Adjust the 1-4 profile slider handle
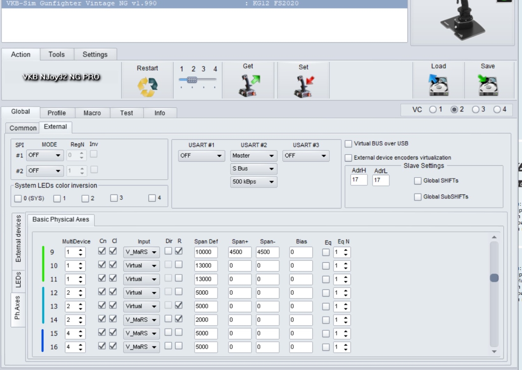This screenshot has width=522, height=370. click(192, 80)
